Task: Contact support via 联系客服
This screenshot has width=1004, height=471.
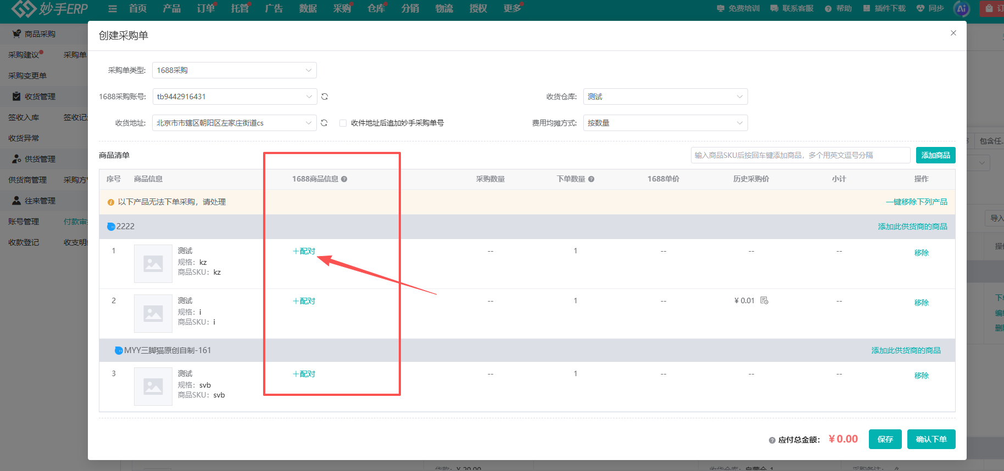Action: [x=792, y=8]
